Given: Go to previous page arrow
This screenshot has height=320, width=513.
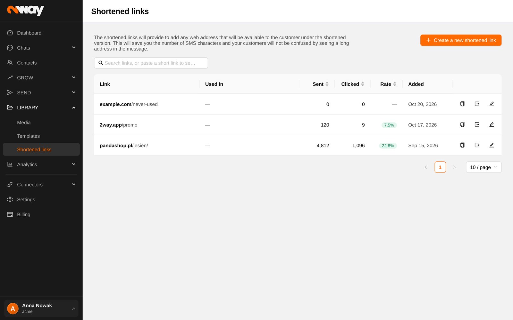Looking at the screenshot, I should coord(426,167).
